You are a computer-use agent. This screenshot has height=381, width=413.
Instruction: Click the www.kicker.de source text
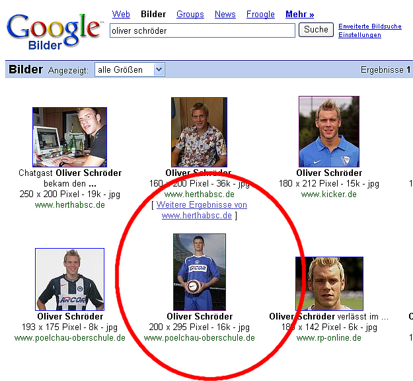[328, 194]
